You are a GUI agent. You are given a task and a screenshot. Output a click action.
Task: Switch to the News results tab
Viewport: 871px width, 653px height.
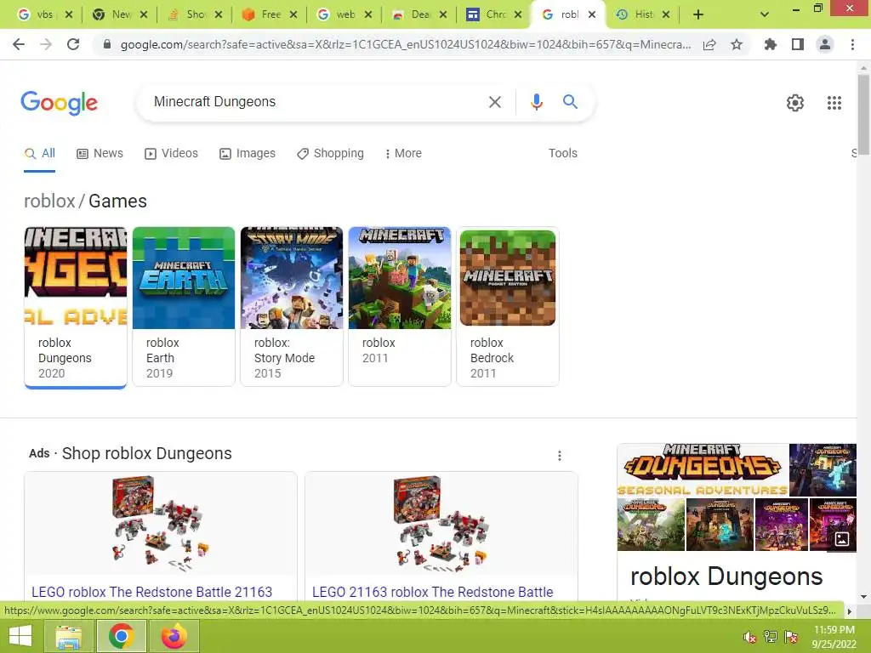[x=100, y=153]
